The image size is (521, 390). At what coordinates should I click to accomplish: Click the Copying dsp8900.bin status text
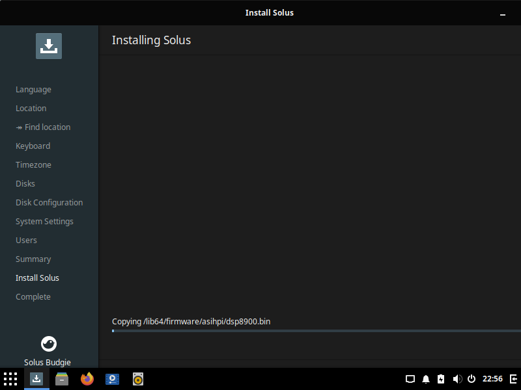click(x=191, y=322)
